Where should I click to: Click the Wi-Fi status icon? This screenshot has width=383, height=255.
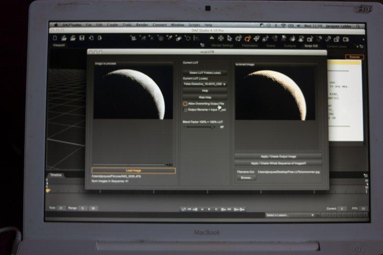point(283,25)
